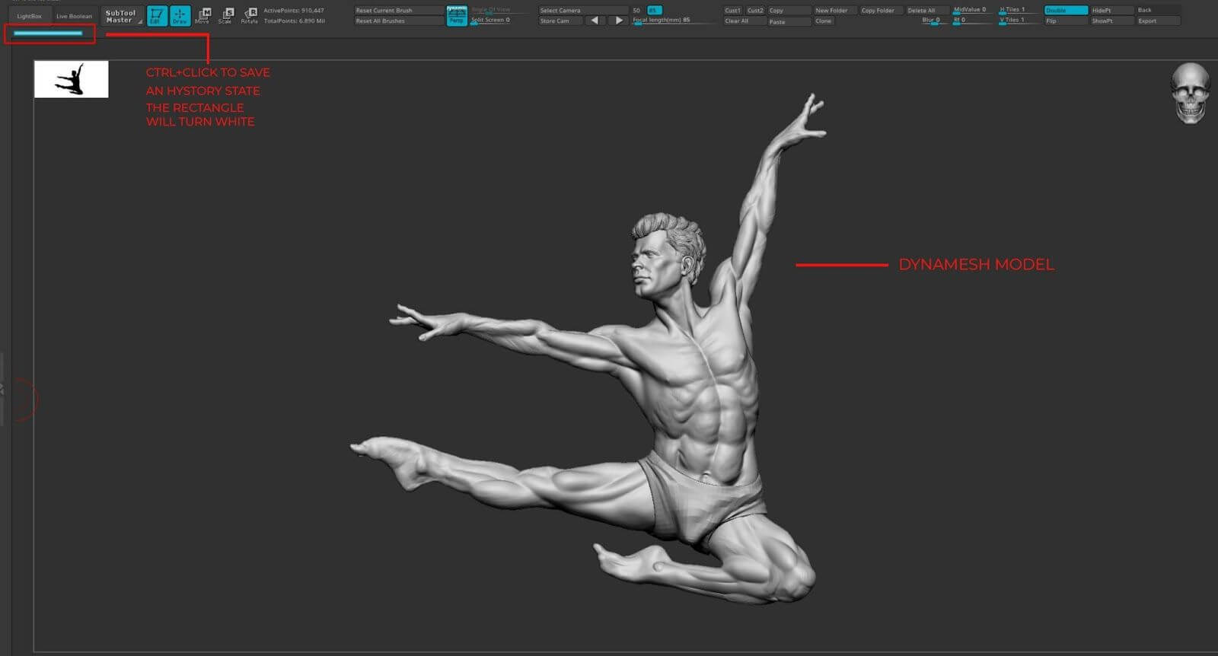Click the Copy button
The height and width of the screenshot is (656, 1218).
(789, 11)
